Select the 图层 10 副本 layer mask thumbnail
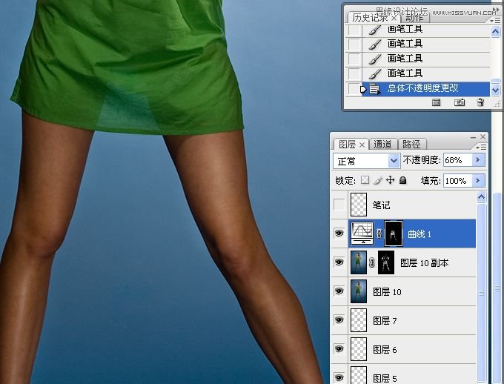Image resolution: width=504 pixels, height=384 pixels. (x=386, y=262)
